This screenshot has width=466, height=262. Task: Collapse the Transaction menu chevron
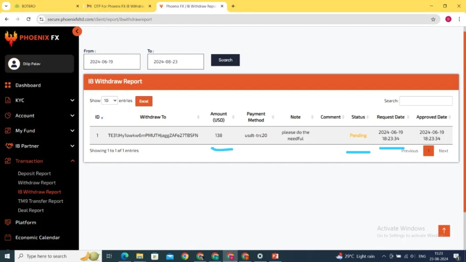tap(72, 161)
